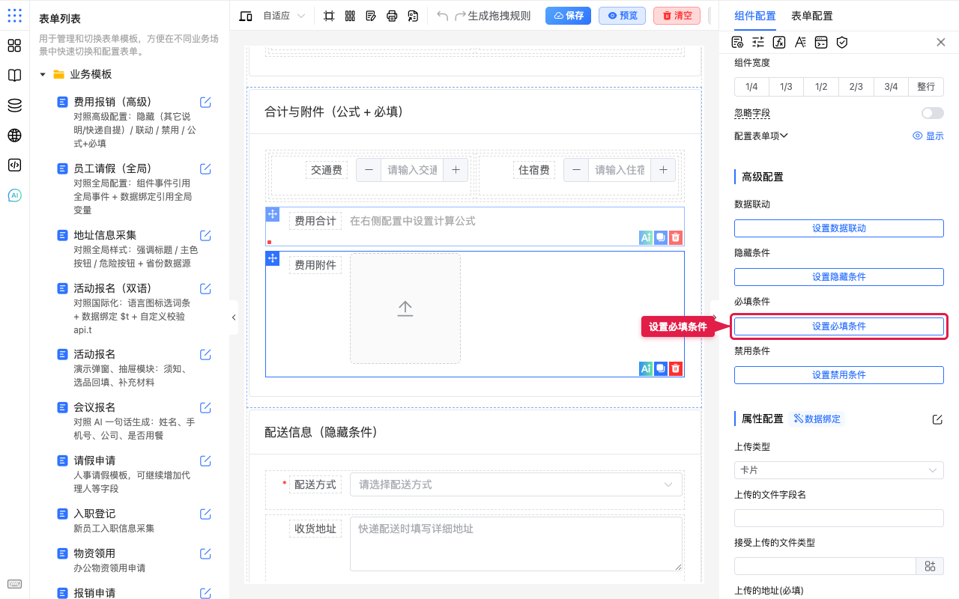Click the print icon in the toolbar
The width and height of the screenshot is (959, 599).
(392, 16)
